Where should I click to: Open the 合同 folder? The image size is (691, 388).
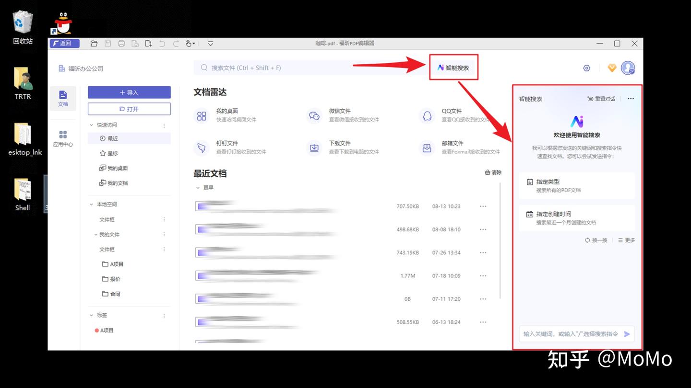(x=111, y=294)
